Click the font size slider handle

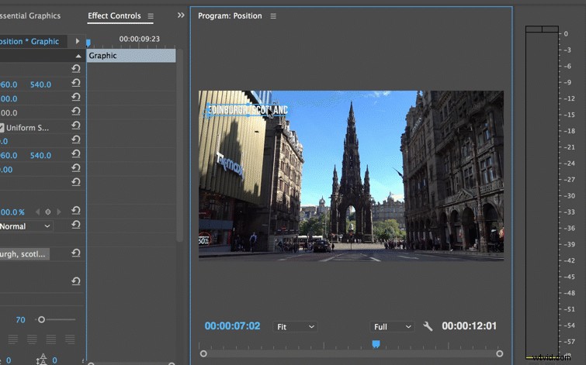pos(41,319)
